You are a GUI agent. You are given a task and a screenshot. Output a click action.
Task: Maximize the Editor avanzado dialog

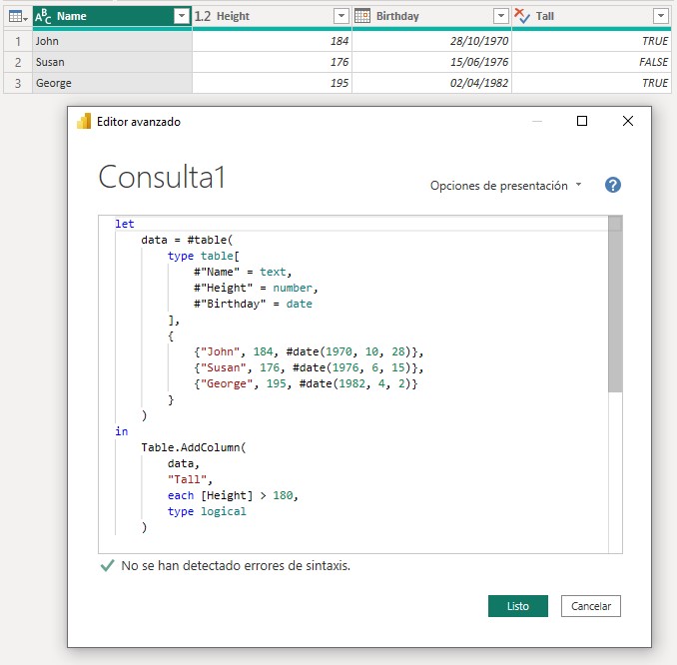point(582,121)
